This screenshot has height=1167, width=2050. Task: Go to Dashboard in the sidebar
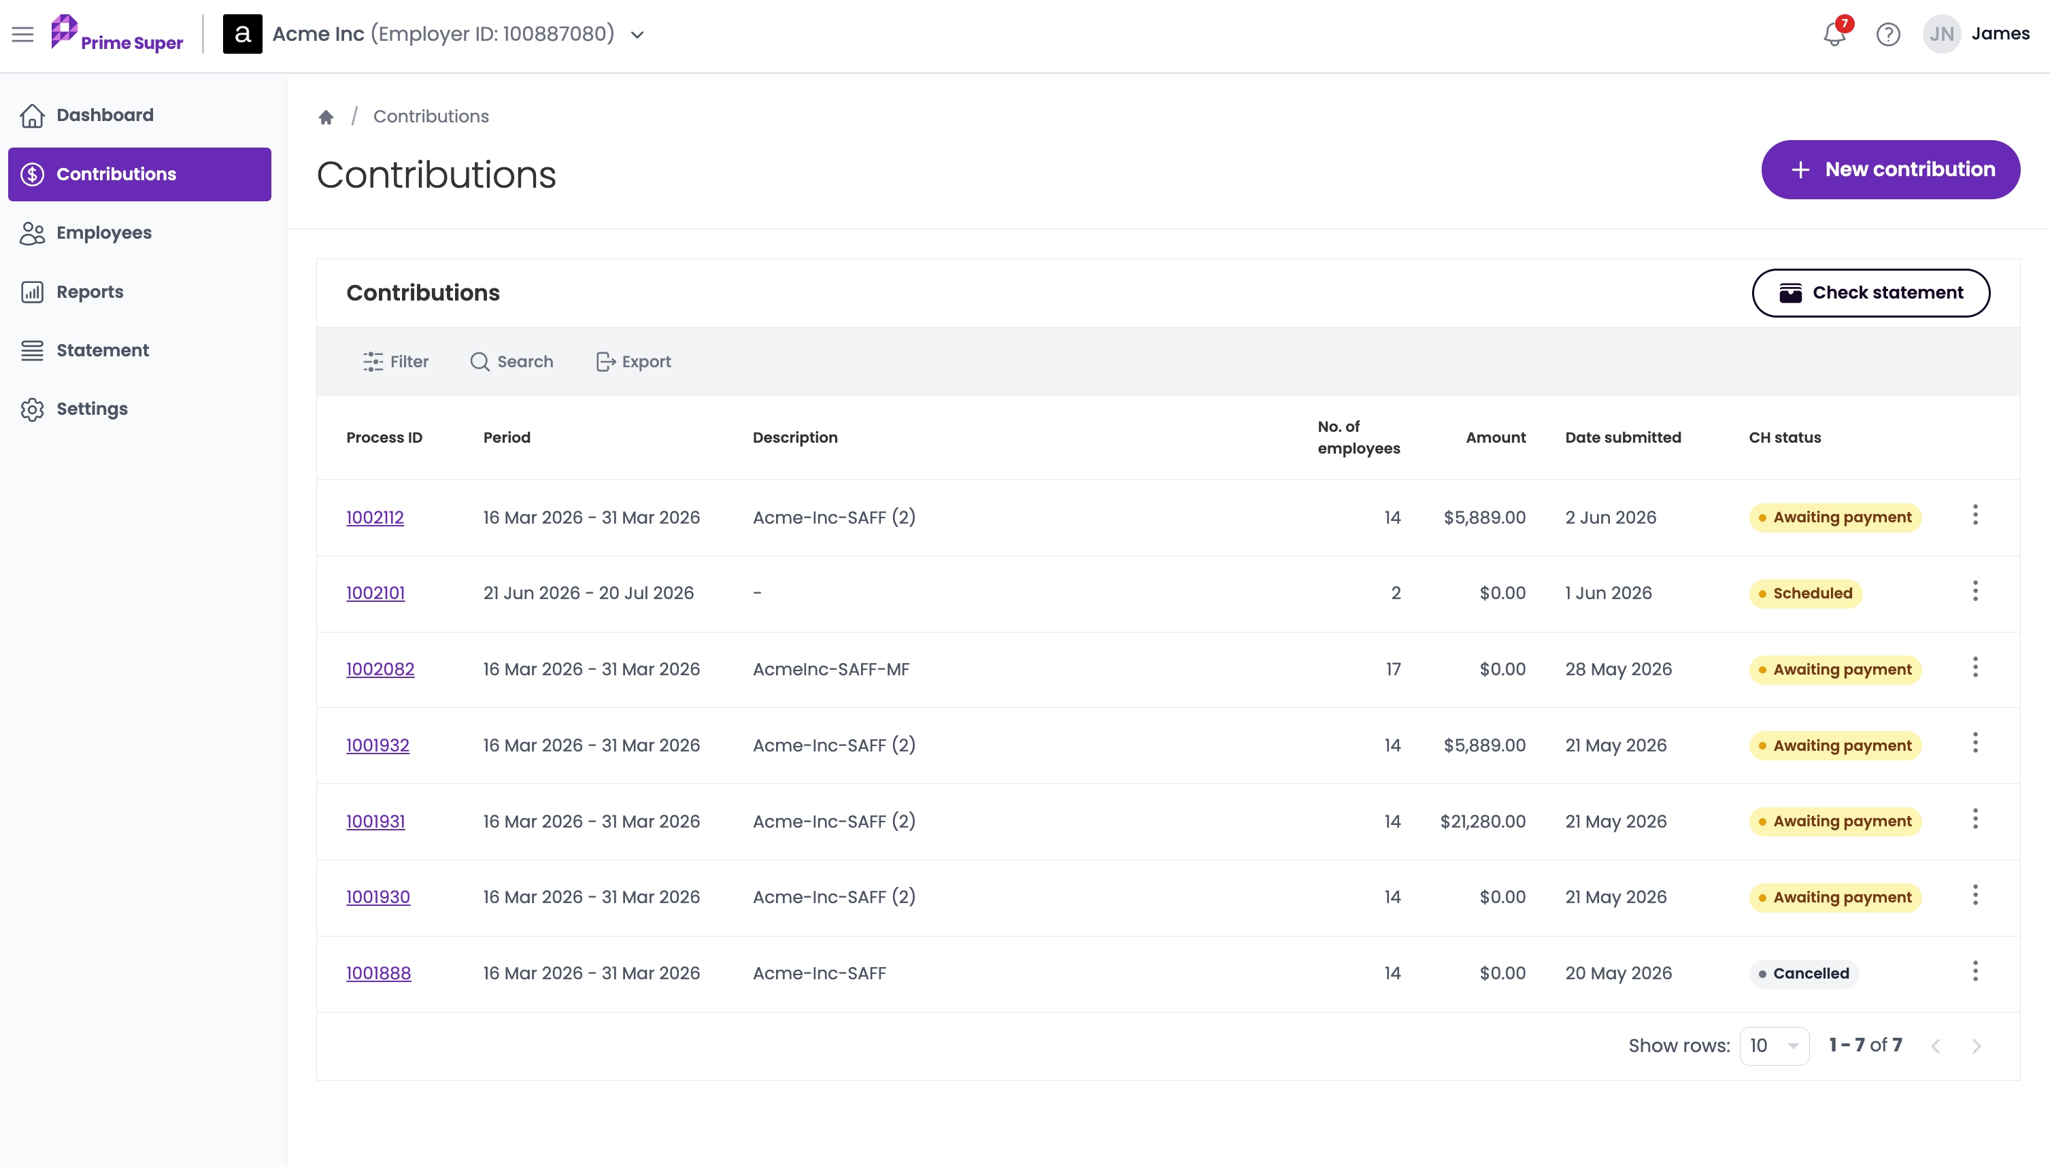(x=139, y=116)
